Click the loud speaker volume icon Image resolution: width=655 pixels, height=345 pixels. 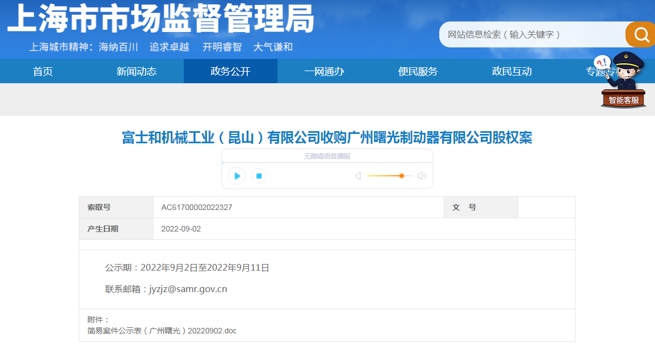point(422,176)
